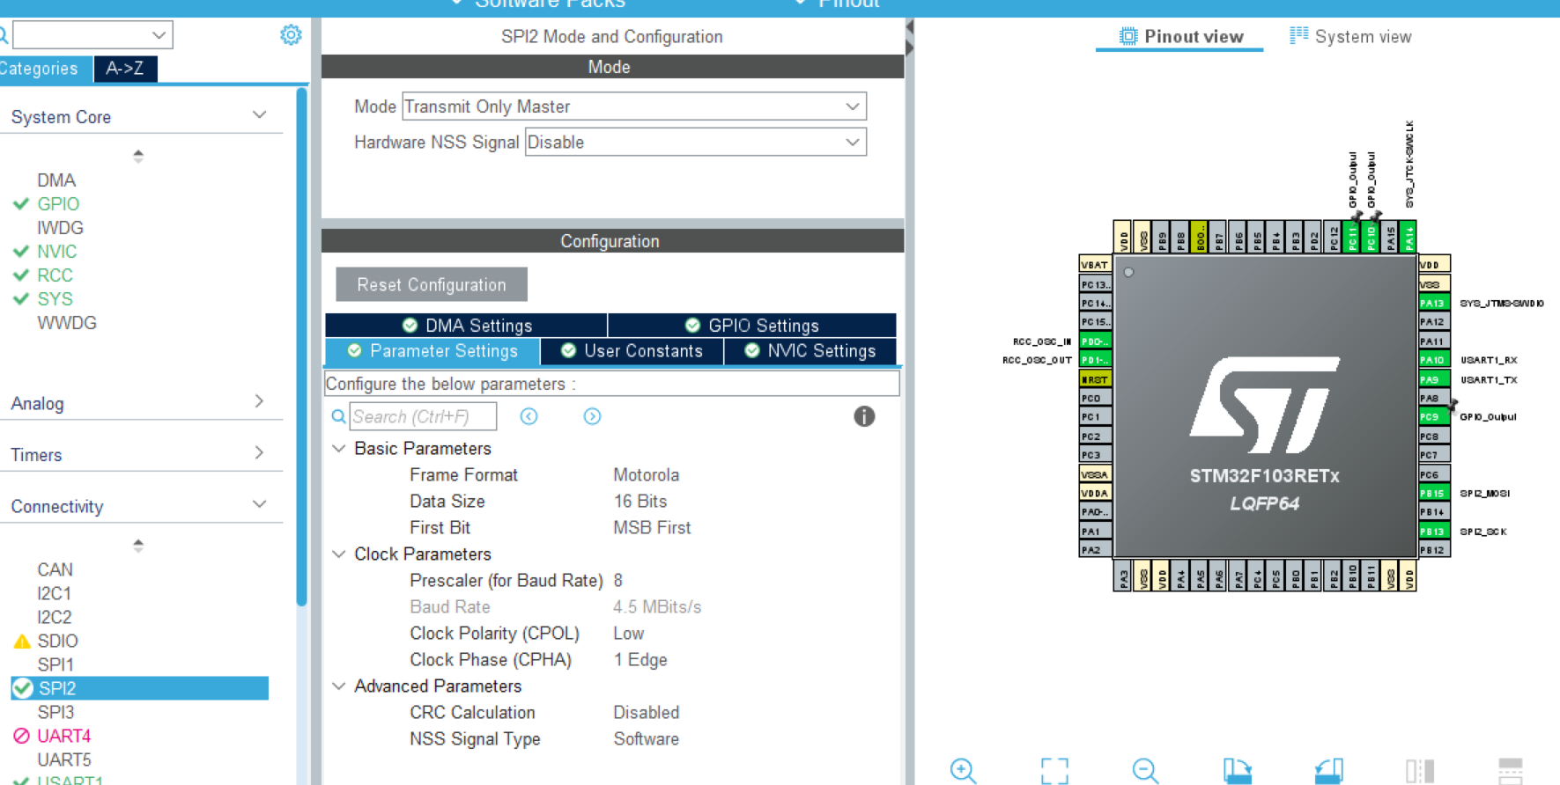This screenshot has width=1560, height=785.
Task: Click the RCC green checkmark
Action: point(22,275)
